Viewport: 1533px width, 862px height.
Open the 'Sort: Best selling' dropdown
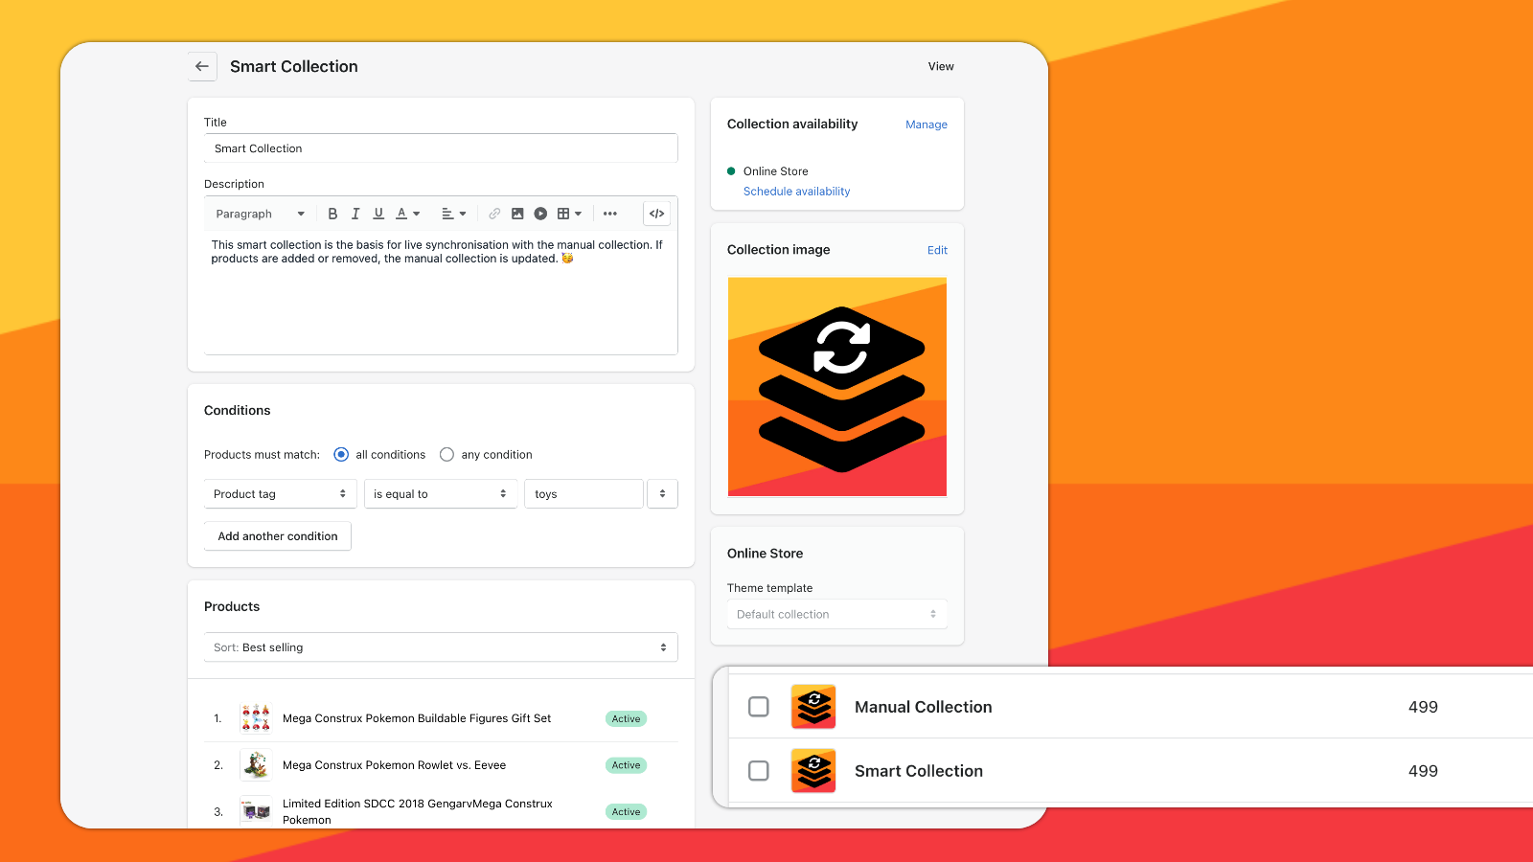click(441, 647)
